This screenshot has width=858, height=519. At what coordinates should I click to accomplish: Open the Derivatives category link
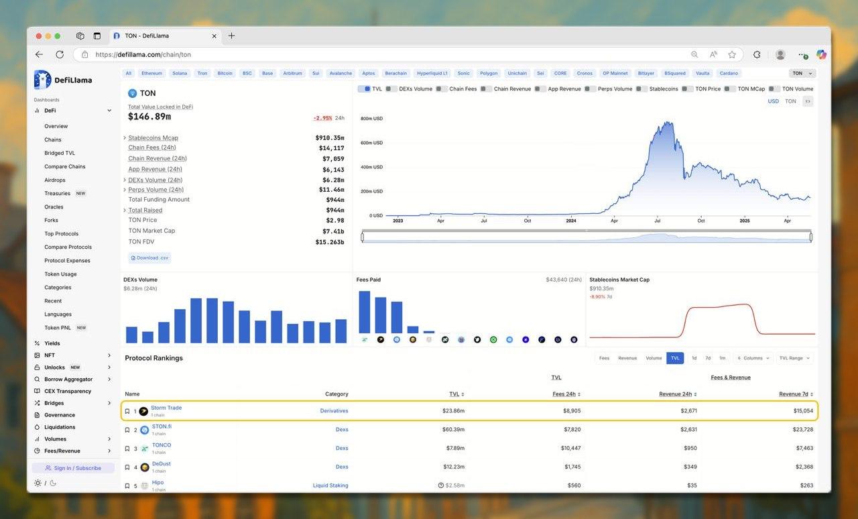click(x=334, y=411)
